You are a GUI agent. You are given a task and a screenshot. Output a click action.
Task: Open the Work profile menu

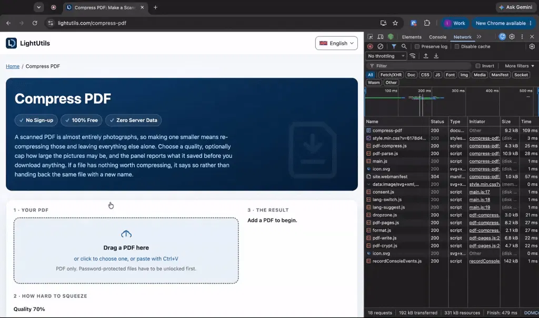tap(455, 23)
